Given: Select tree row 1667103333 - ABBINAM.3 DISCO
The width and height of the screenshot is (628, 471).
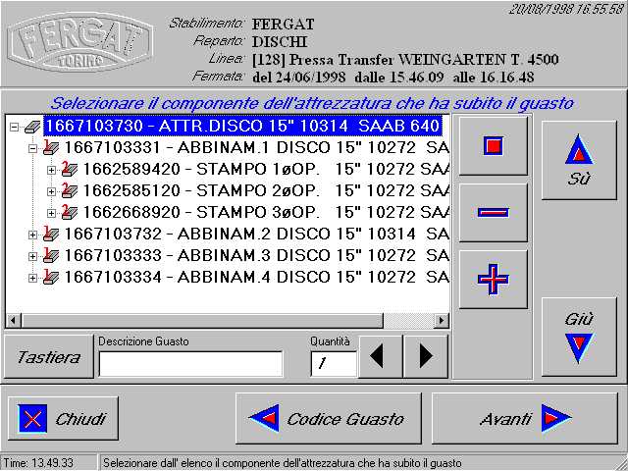Looking at the screenshot, I should [256, 256].
